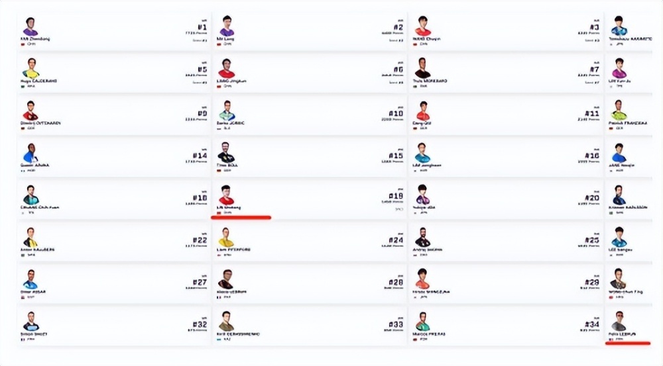
Task: Click the #14 player avatar in blue
Action: (x=30, y=153)
